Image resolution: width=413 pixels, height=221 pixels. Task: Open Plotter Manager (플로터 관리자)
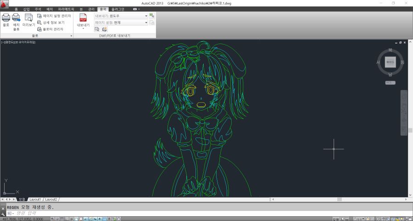[x=52, y=29]
